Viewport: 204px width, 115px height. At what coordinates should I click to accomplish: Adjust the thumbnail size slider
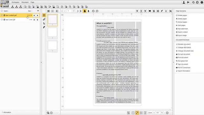[x=51, y=113]
